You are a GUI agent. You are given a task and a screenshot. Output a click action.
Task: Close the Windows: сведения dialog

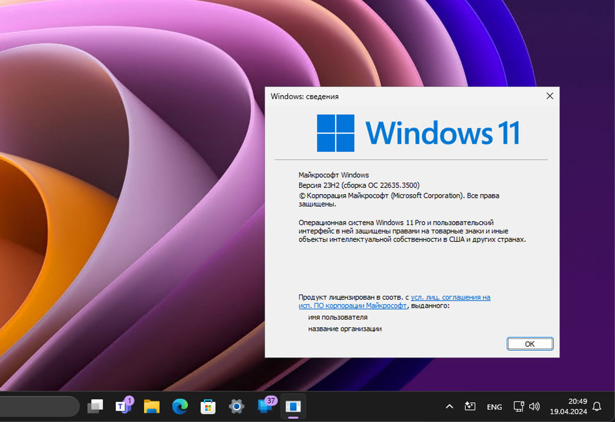click(549, 96)
